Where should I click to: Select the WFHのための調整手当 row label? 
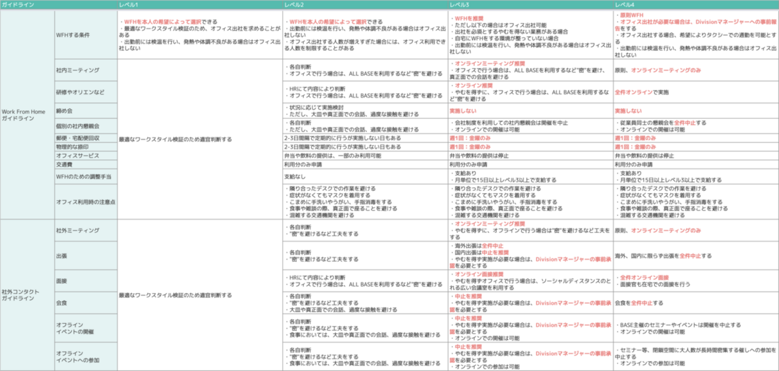pos(85,177)
